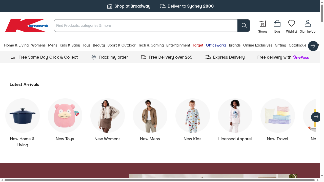Viewport: 324px width, 182px height.
Task: Open the Gifting menu
Action: (280, 45)
